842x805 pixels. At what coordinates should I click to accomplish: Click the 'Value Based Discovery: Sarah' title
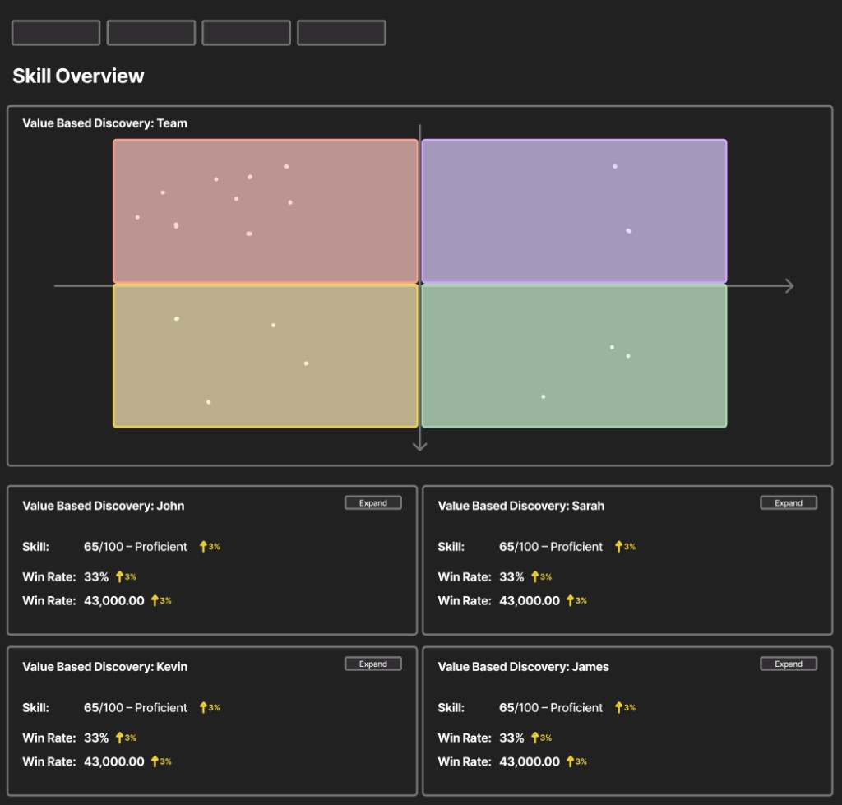click(520, 506)
